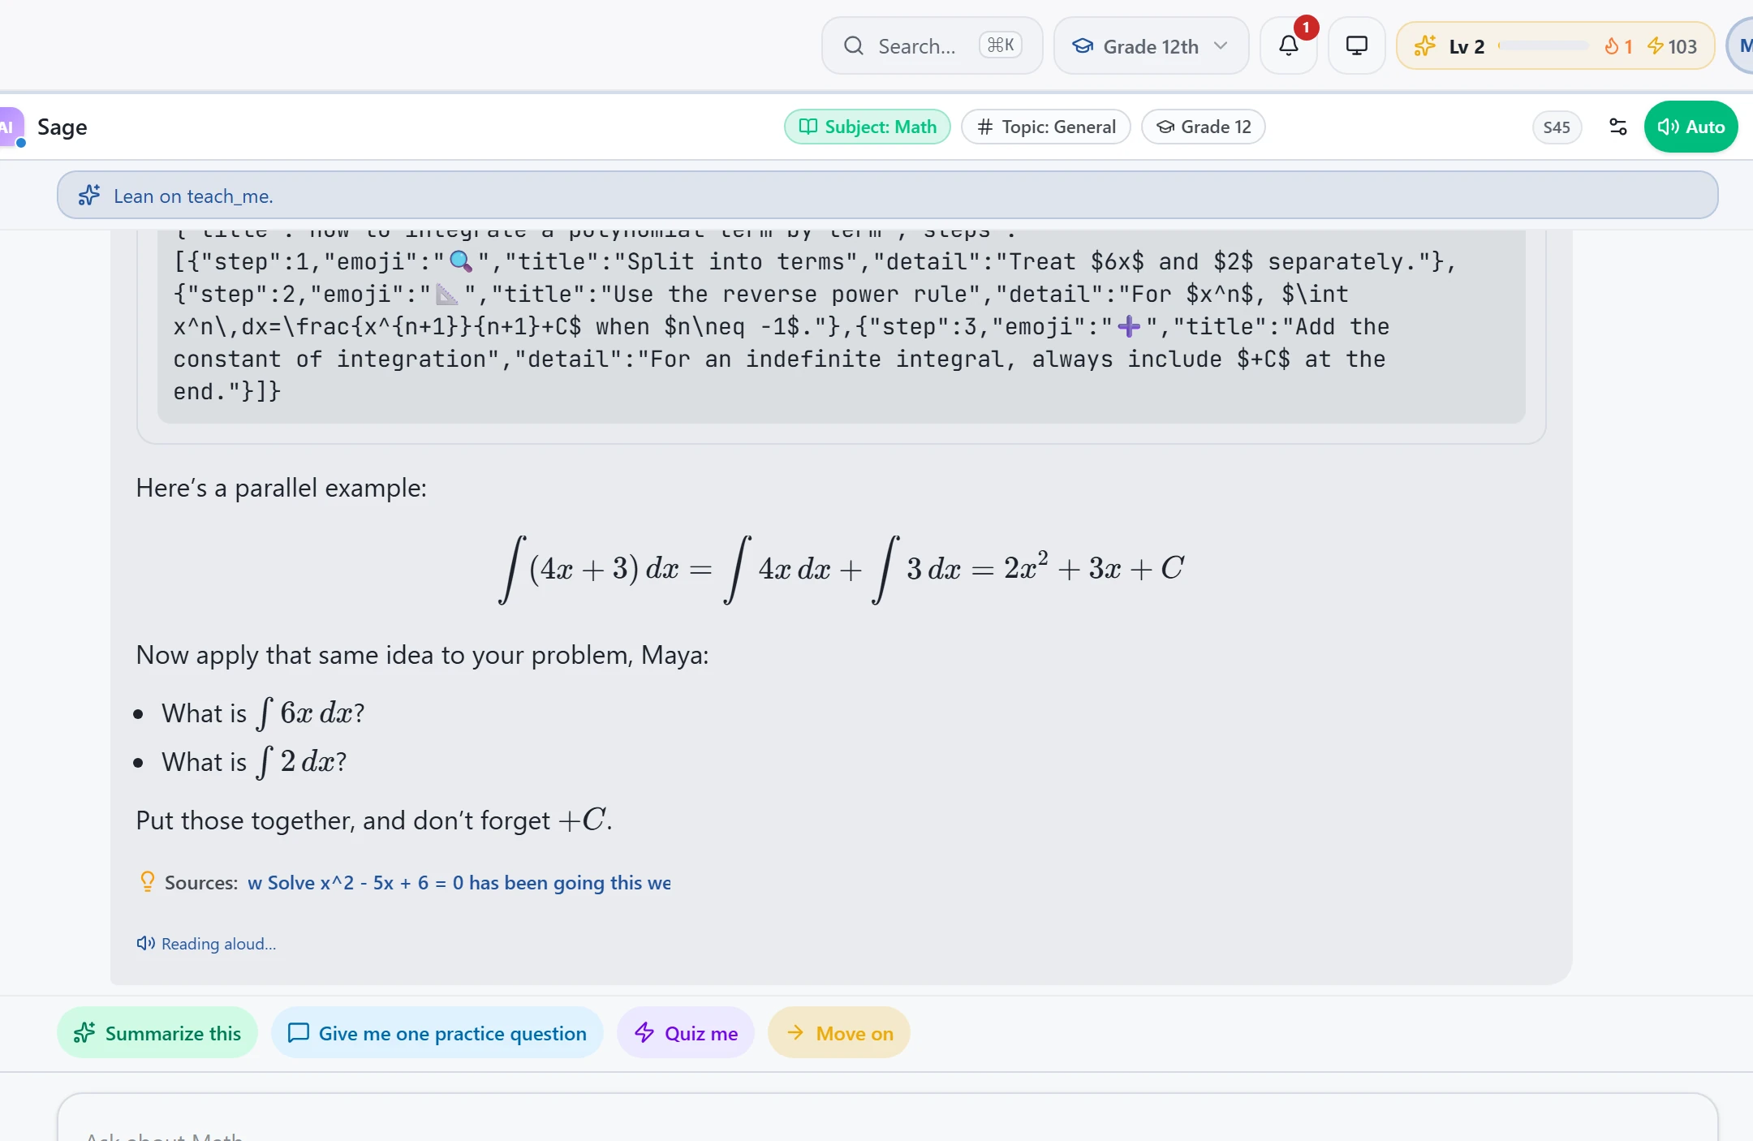Viewport: 1753px width, 1141px height.
Task: Select the Subject: Math chip
Action: (x=868, y=127)
